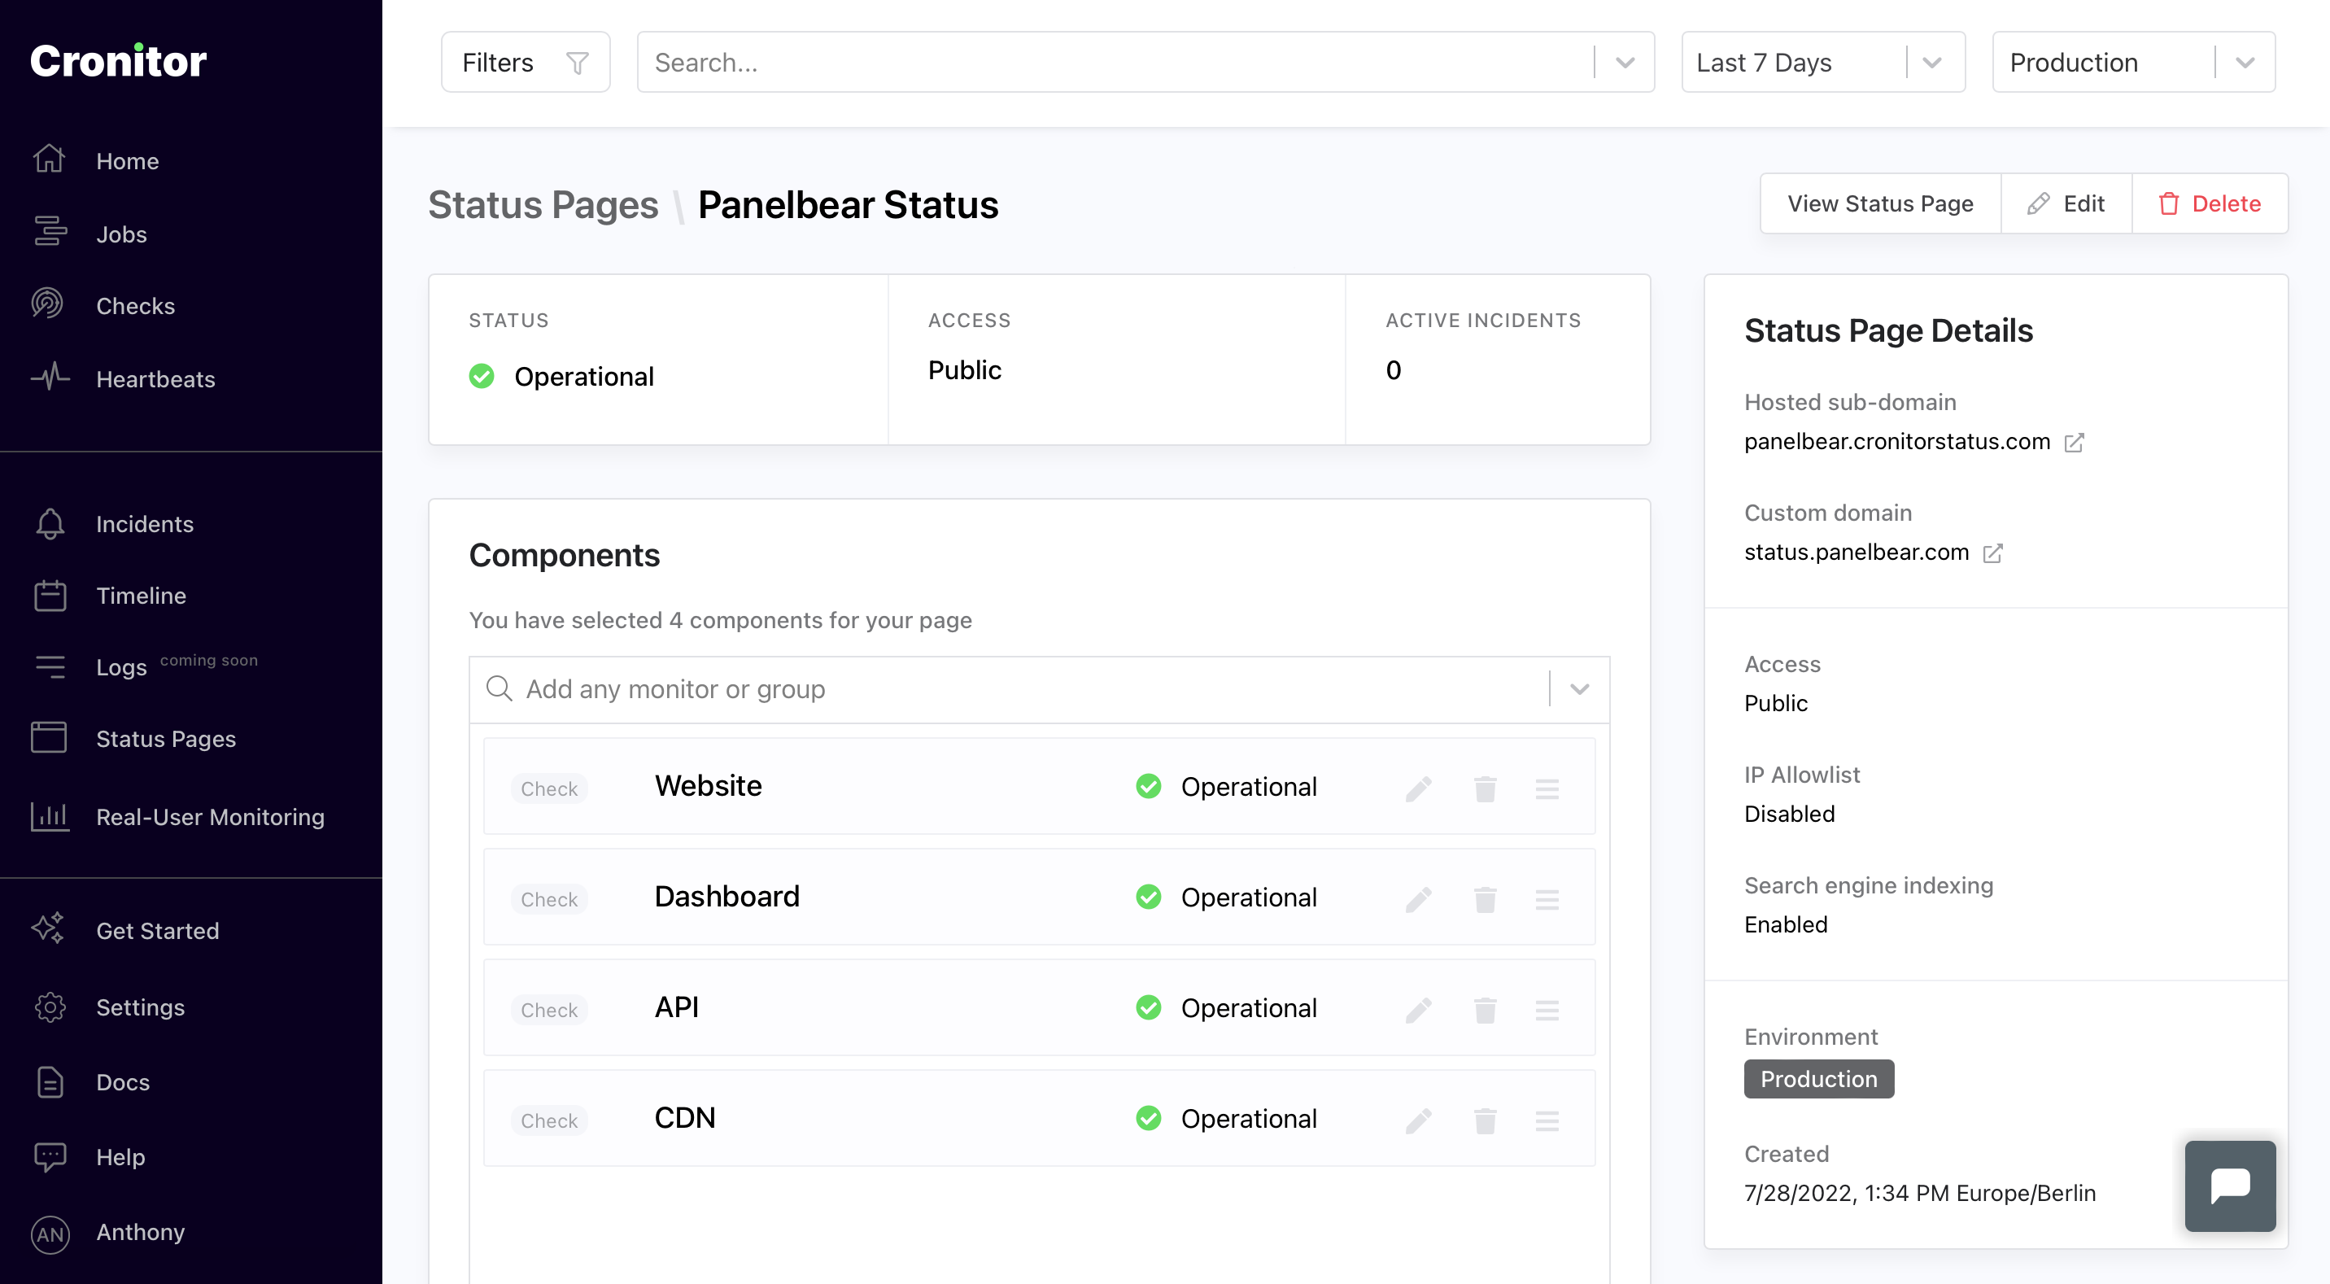The image size is (2330, 1284).
Task: Open Home from the sidebar
Action: coord(128,161)
